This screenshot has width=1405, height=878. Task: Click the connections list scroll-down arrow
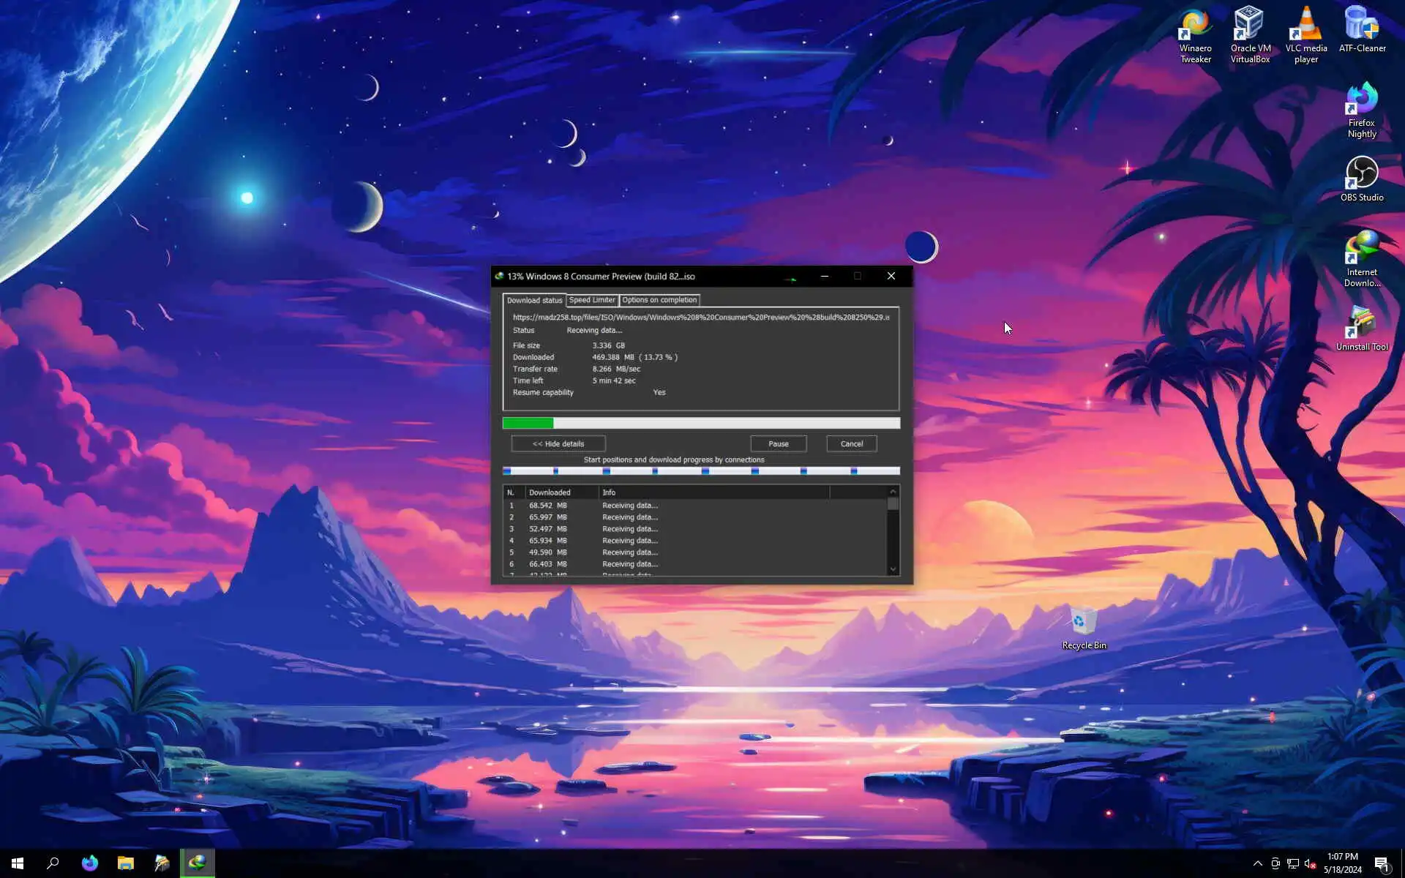(893, 569)
